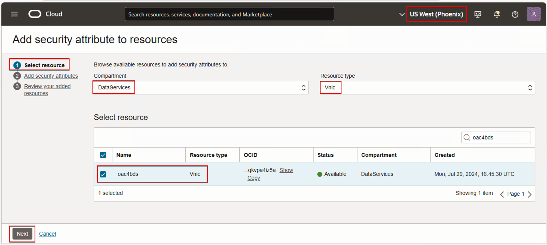The height and width of the screenshot is (245, 547).
Task: Click the green Available status dot
Action: pyautogui.click(x=320, y=174)
